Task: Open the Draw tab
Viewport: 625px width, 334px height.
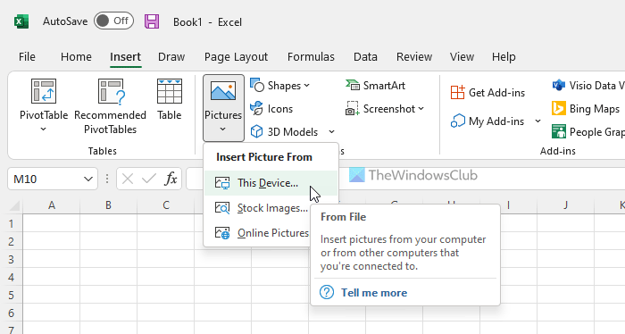Action: pos(171,56)
